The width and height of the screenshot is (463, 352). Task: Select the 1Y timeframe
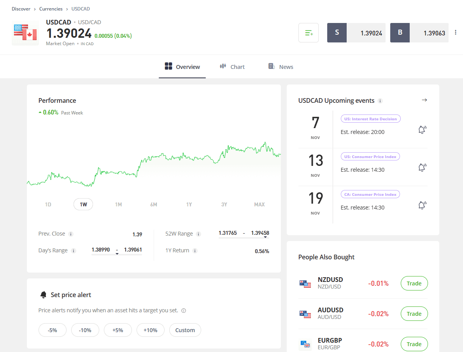click(x=189, y=204)
